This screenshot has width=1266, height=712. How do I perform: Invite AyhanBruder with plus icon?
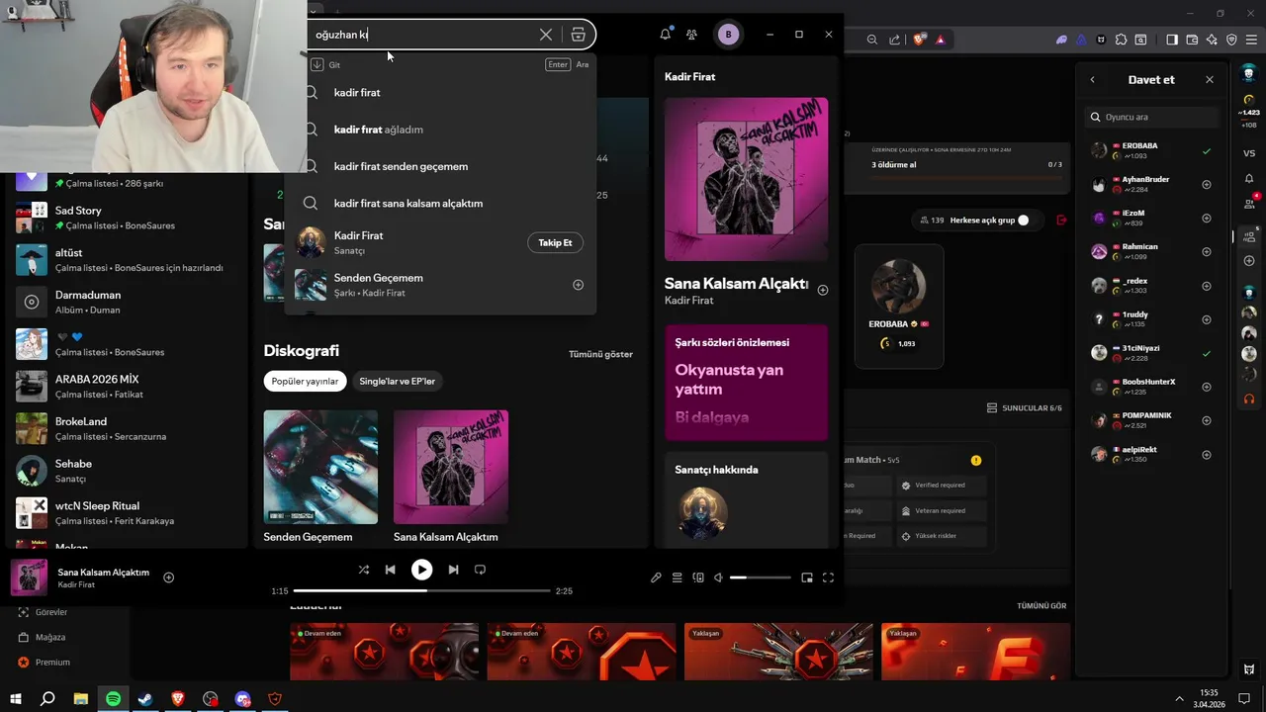click(1207, 185)
